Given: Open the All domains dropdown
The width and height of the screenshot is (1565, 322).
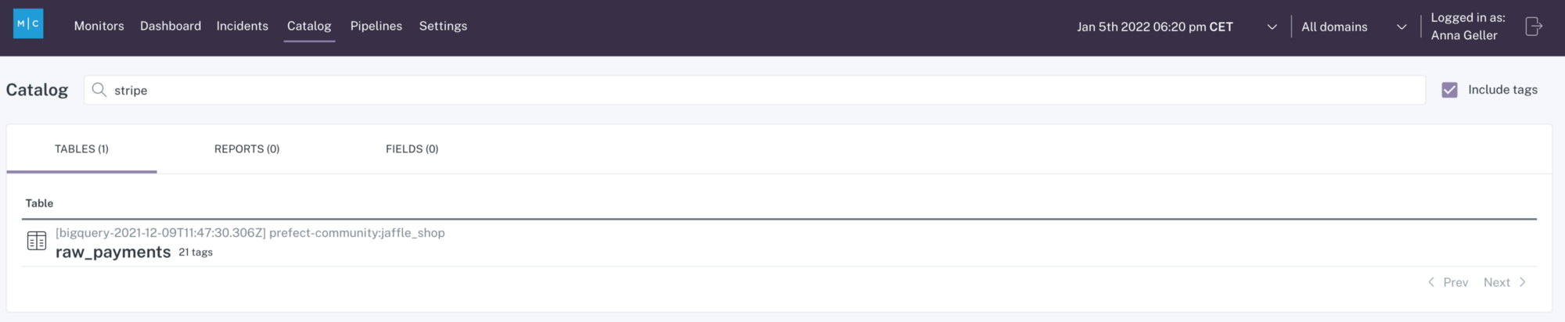Looking at the screenshot, I should pyautogui.click(x=1354, y=27).
